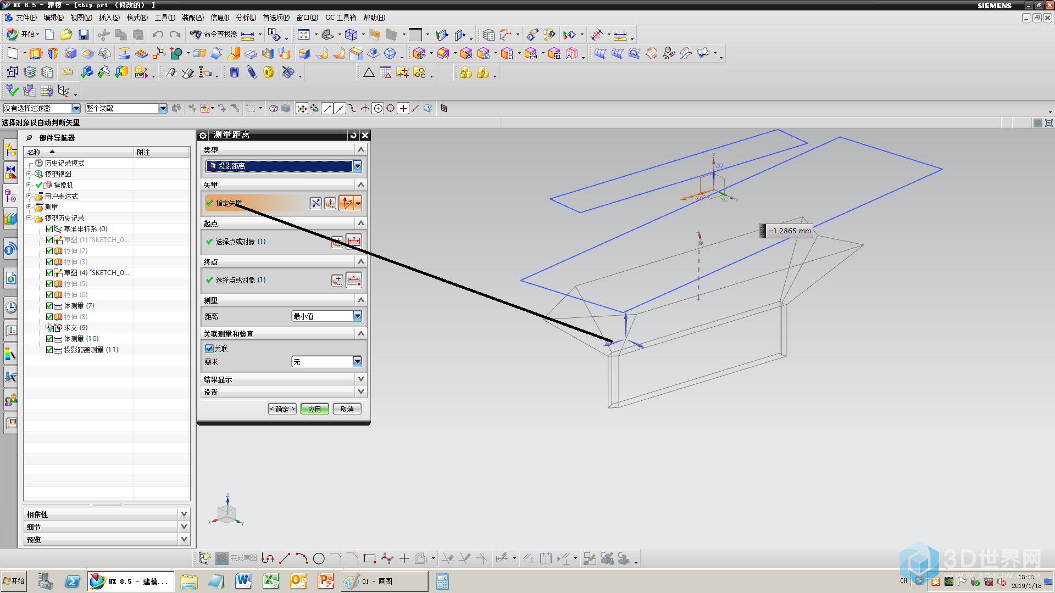Select the 指定矢量 field
This screenshot has height=593, width=1055.
[x=256, y=204]
